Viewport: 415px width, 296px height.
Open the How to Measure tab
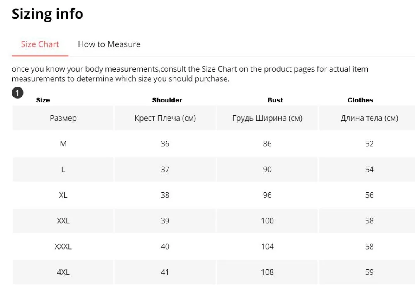pos(109,44)
